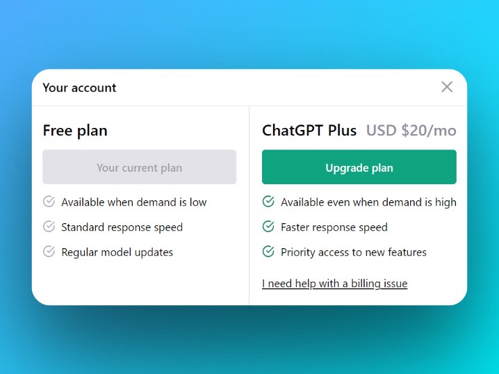The width and height of the screenshot is (499, 374).
Task: Open I need help with a billing issue link
Action: point(334,284)
